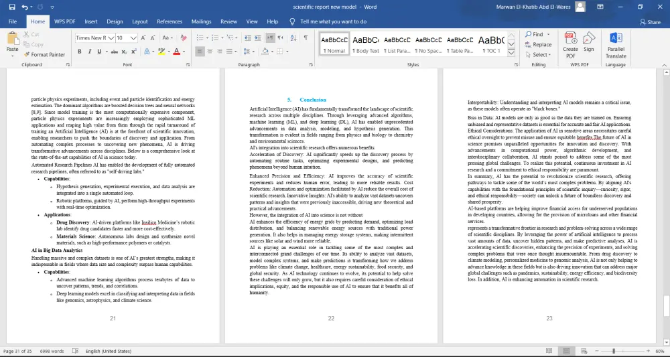Image resolution: width=670 pixels, height=357 pixels.
Task: Open the Borders dropdown arrow
Action: coord(287,52)
